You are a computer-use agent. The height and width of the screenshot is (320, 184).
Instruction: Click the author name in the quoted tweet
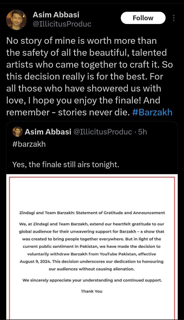48,132
